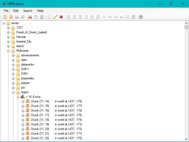189x142 pixels.
Task: Click the Open Folder toolbar icon
Action: [11, 17]
